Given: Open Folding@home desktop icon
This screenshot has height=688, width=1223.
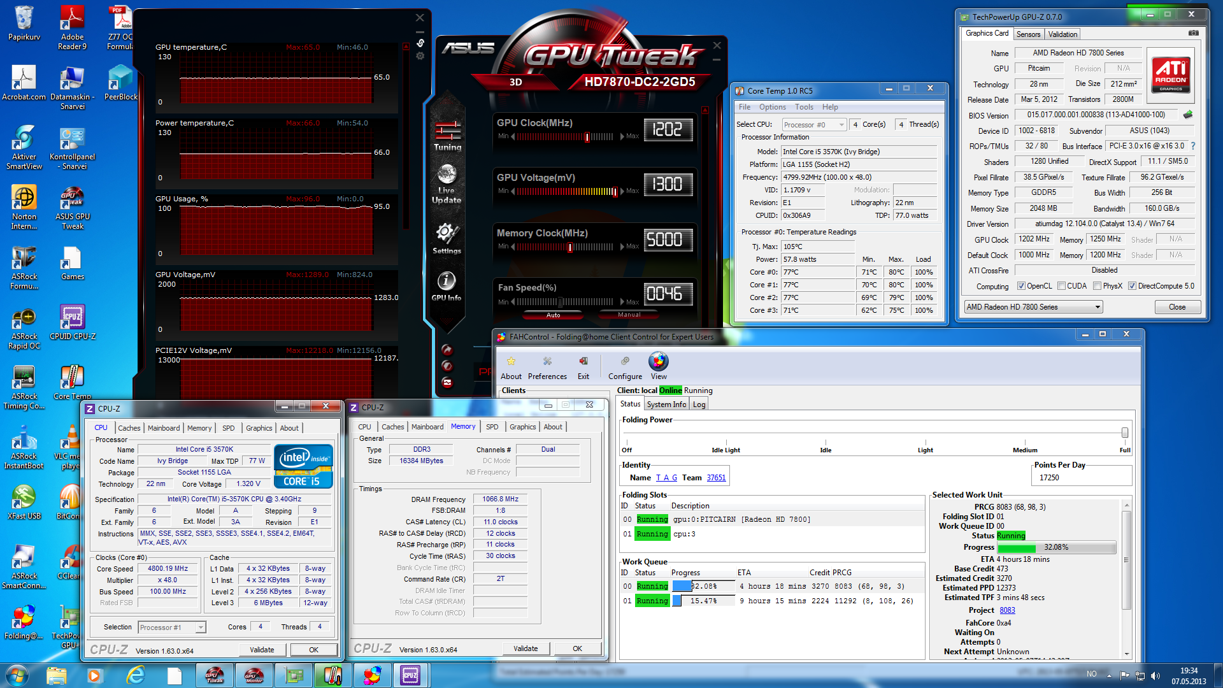Looking at the screenshot, I should point(24,622).
